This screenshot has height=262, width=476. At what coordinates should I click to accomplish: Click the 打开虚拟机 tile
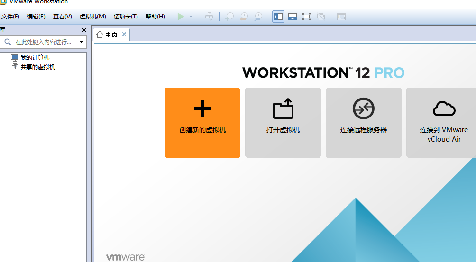click(283, 123)
